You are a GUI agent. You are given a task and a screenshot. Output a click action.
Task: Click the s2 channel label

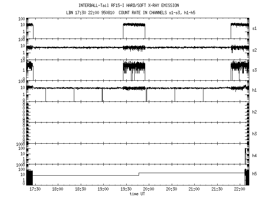pyautogui.click(x=254, y=50)
